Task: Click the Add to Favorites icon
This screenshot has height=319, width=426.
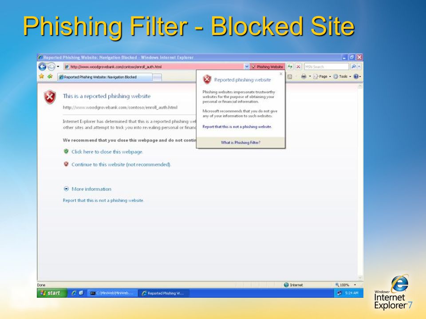Action: pos(50,77)
